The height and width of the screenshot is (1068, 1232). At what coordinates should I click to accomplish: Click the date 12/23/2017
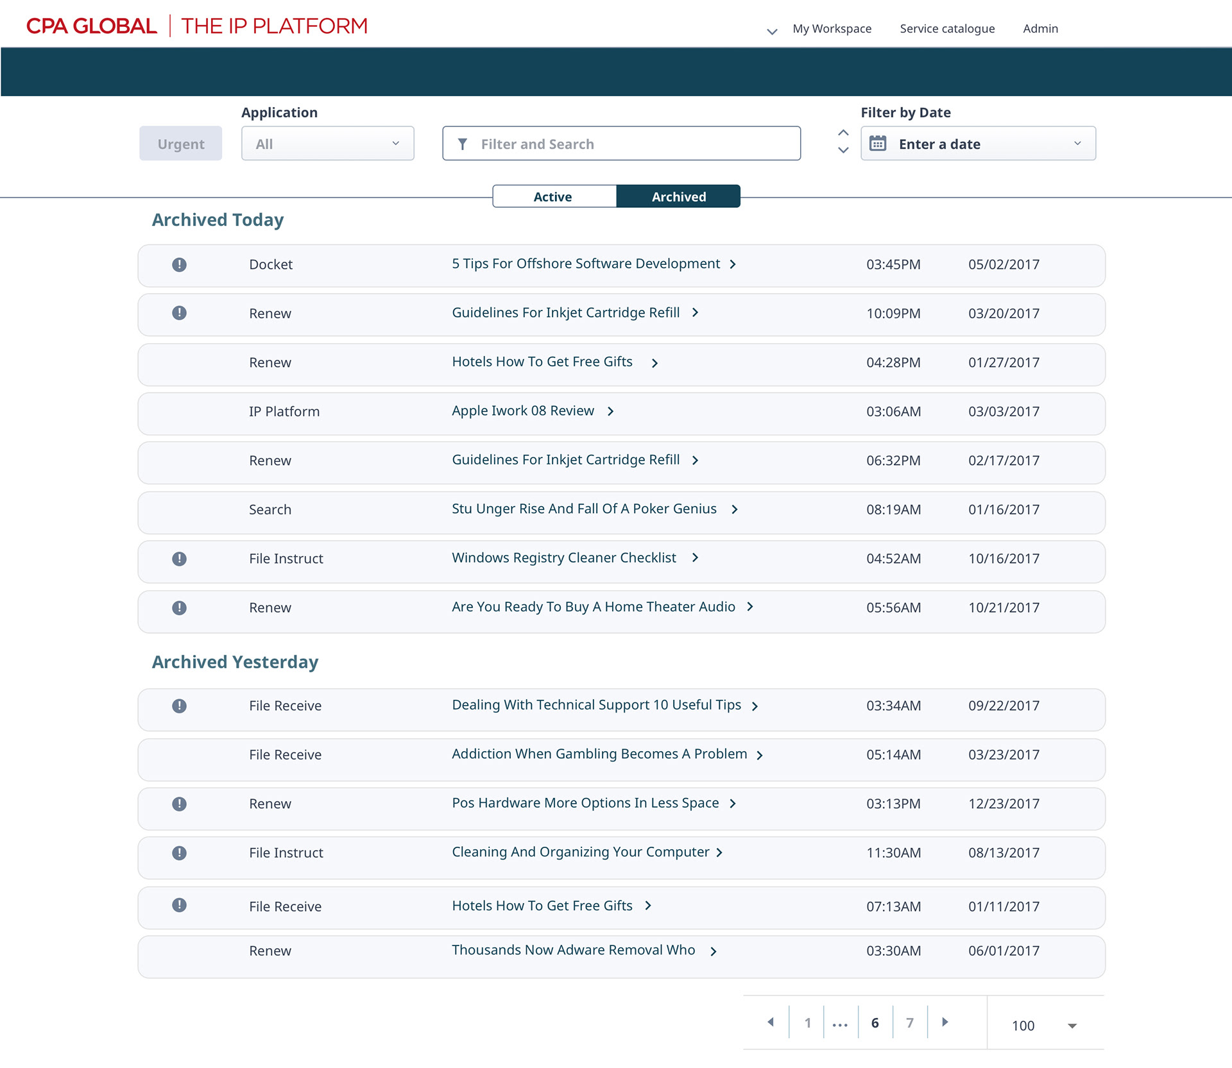(x=1004, y=804)
